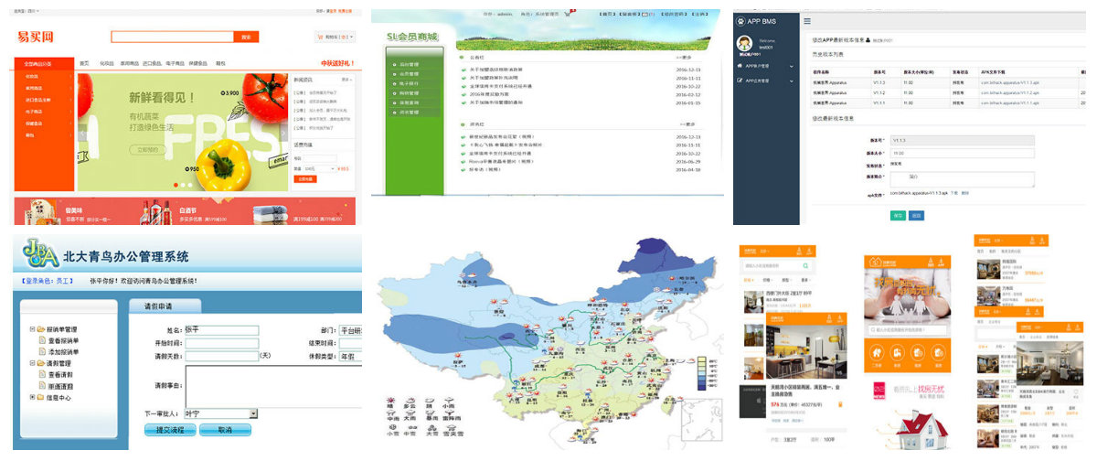The image size is (1097, 461).
Task: Click the 易买网 site logo
Action: [37, 38]
